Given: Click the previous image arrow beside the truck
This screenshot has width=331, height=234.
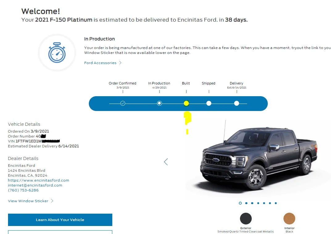Looking at the screenshot, I should (x=166, y=162).
